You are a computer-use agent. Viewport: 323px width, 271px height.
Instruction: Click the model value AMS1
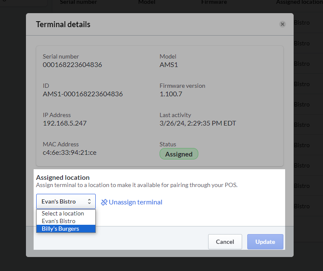[x=169, y=65]
